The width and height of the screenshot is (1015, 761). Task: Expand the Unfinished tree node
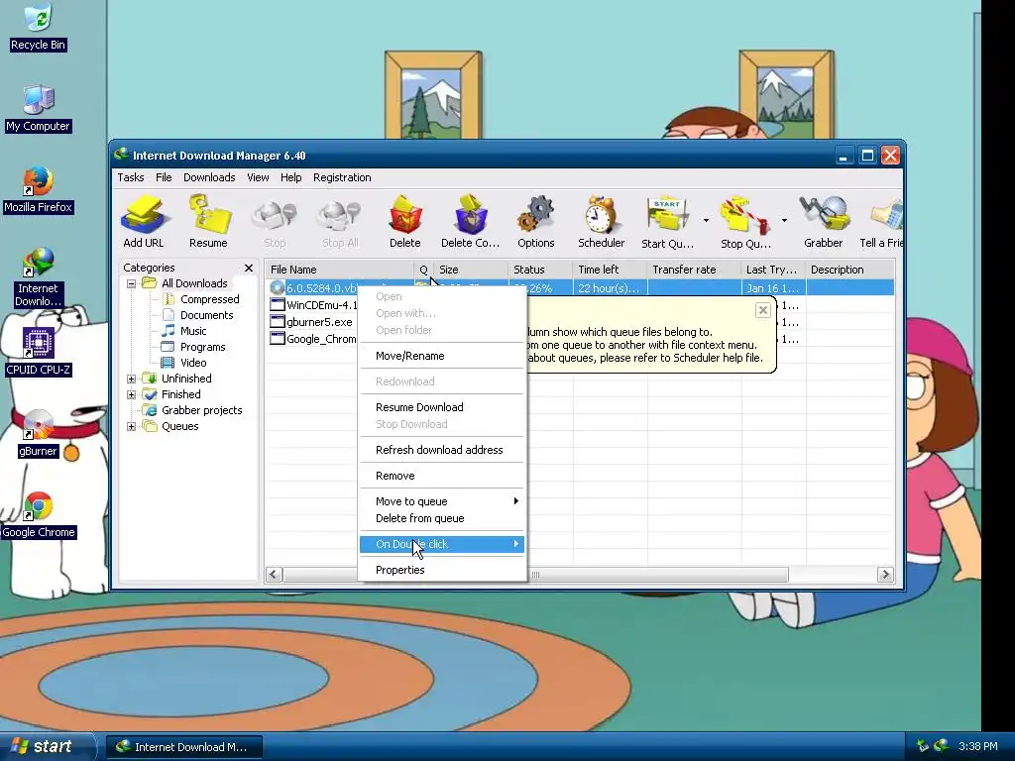pyautogui.click(x=132, y=379)
